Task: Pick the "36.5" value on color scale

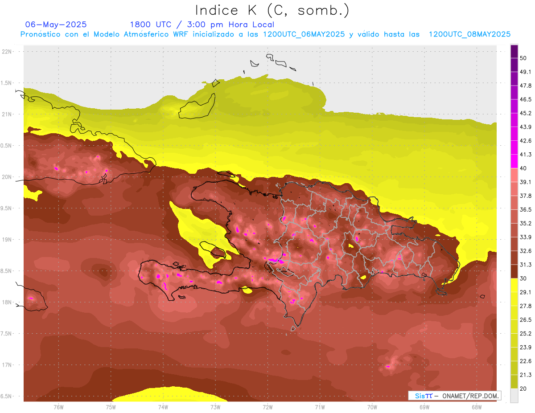Action: coord(526,209)
